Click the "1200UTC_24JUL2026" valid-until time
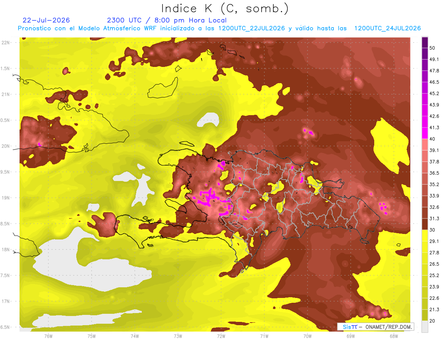The height and width of the screenshot is (341, 442). [387, 28]
